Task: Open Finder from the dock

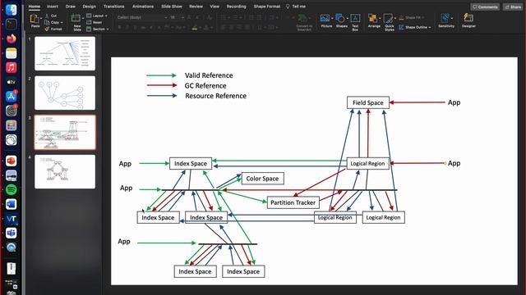Action: (x=11, y=10)
